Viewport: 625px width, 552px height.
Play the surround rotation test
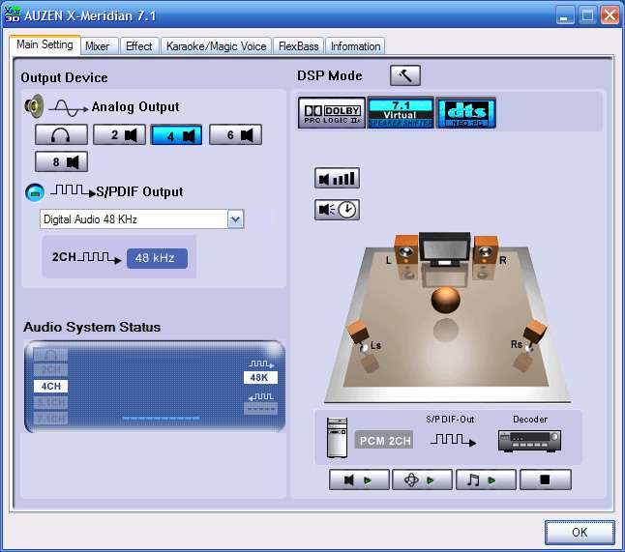[x=422, y=479]
